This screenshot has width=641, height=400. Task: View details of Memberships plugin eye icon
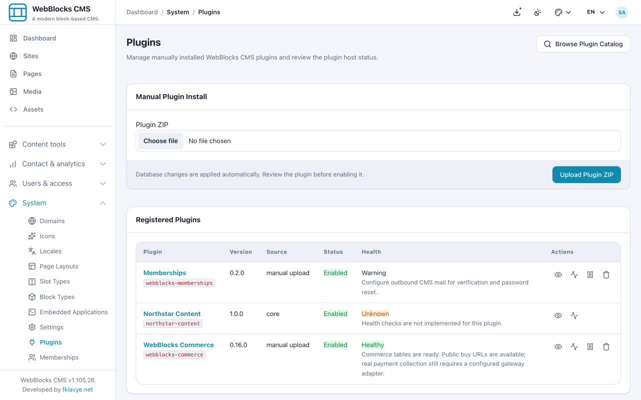point(558,274)
